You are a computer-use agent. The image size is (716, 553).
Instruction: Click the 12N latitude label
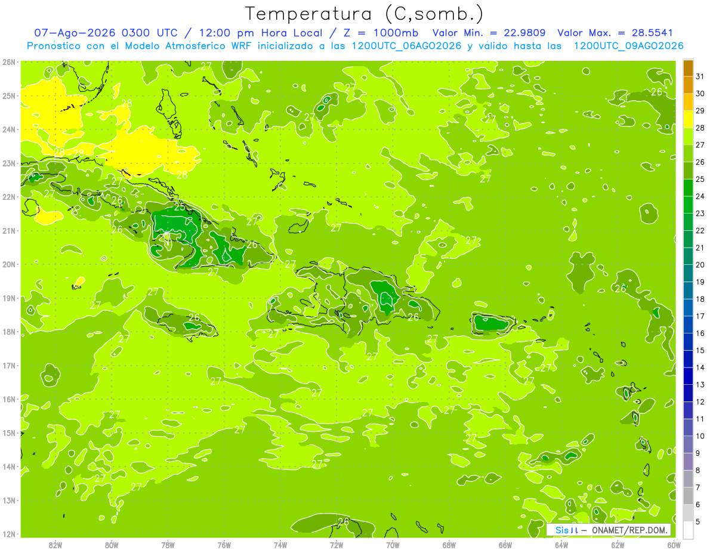coord(8,534)
